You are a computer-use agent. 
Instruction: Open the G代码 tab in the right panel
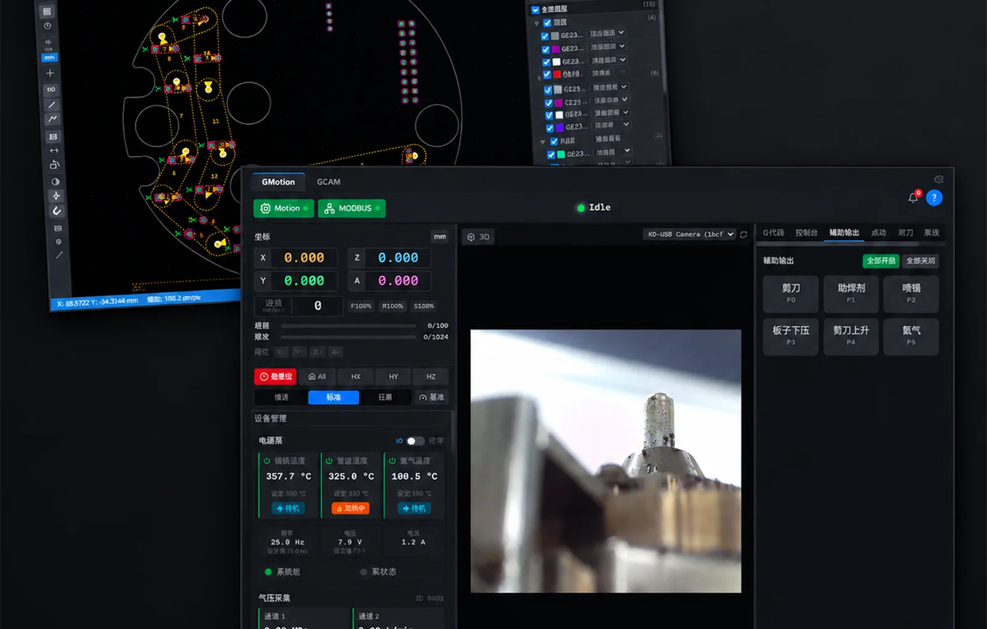click(773, 232)
